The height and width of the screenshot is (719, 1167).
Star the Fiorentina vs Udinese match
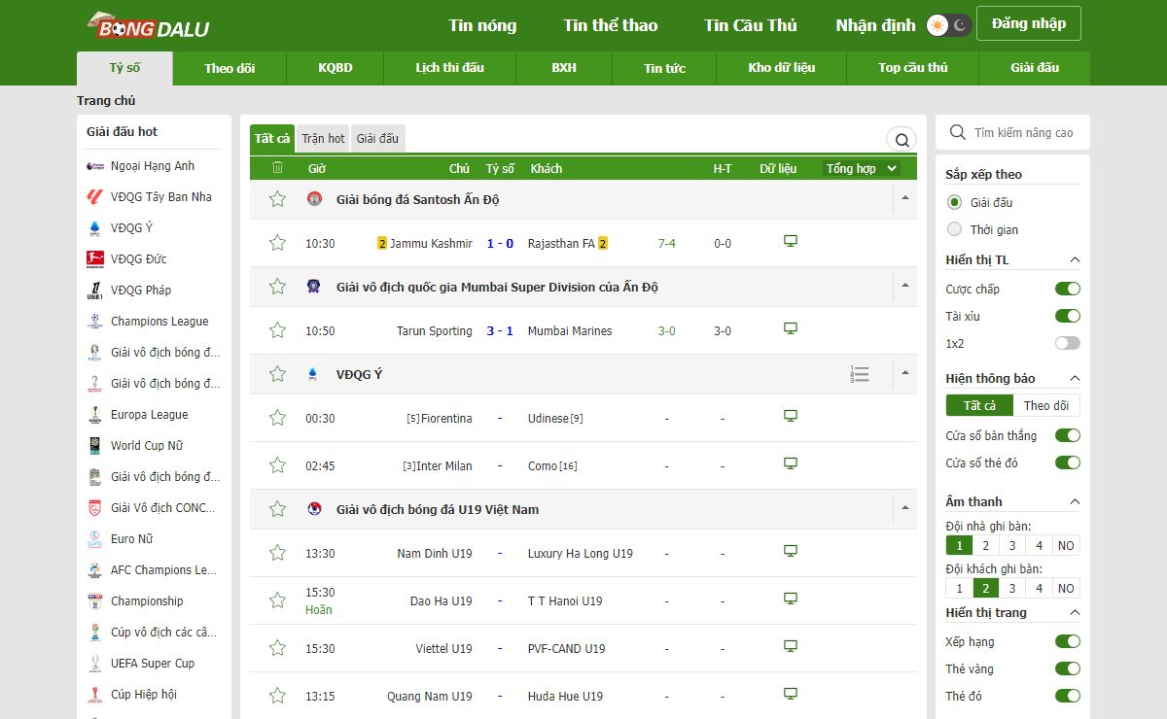click(x=277, y=418)
